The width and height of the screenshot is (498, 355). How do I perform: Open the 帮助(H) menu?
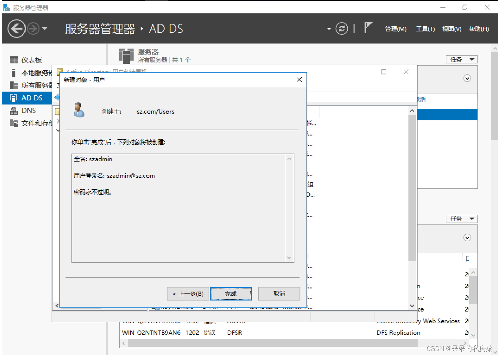(x=479, y=29)
